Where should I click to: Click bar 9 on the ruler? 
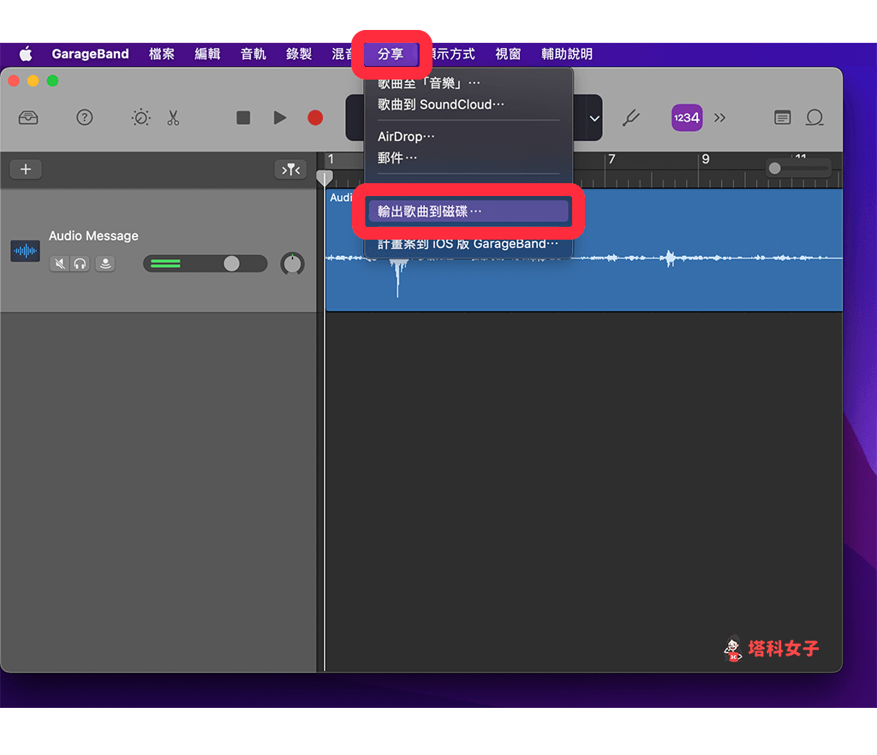[x=706, y=159]
